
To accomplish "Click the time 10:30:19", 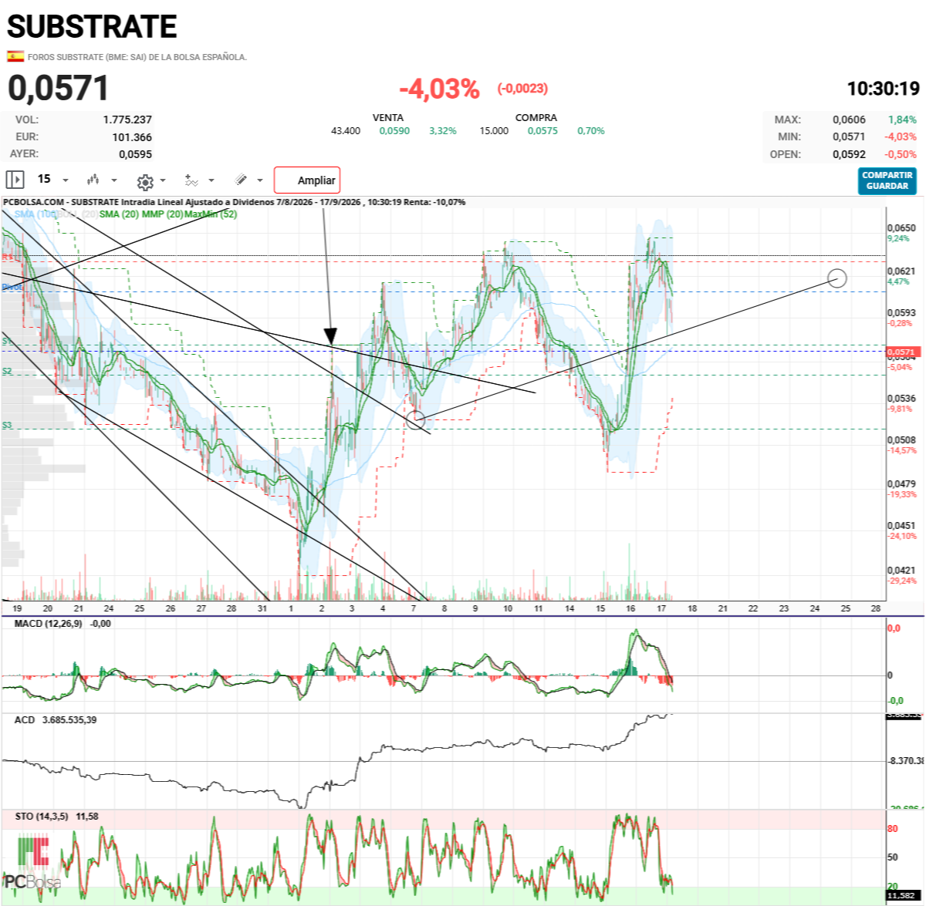I will (x=884, y=89).
